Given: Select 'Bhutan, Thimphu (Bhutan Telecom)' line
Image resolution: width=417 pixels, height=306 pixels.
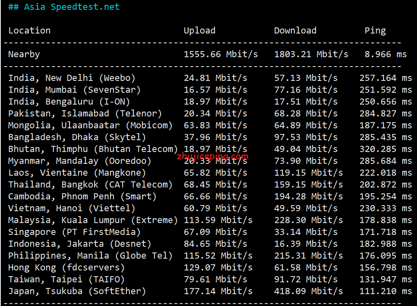Looking at the screenshot, I should [93, 149].
